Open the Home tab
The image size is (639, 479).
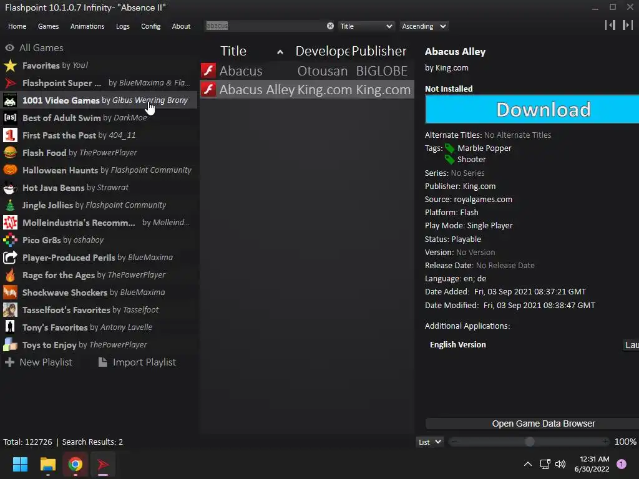click(17, 26)
